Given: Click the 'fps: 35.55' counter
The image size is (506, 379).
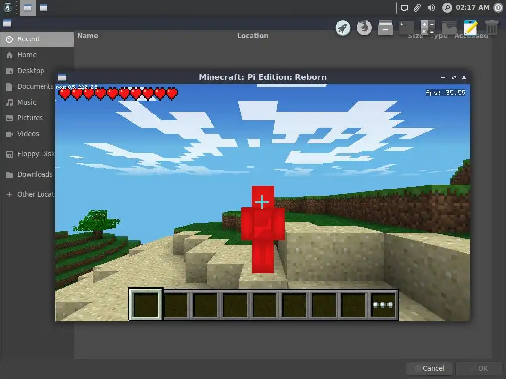Looking at the screenshot, I should click(x=446, y=93).
